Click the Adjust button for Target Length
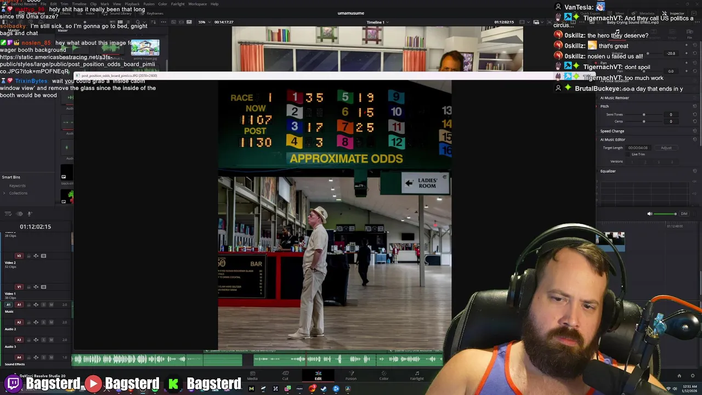This screenshot has height=395, width=702. click(x=666, y=148)
